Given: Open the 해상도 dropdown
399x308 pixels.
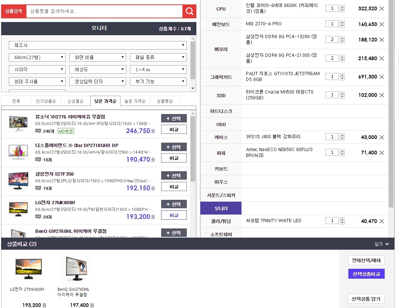Looking at the screenshot, I should click(98, 69).
